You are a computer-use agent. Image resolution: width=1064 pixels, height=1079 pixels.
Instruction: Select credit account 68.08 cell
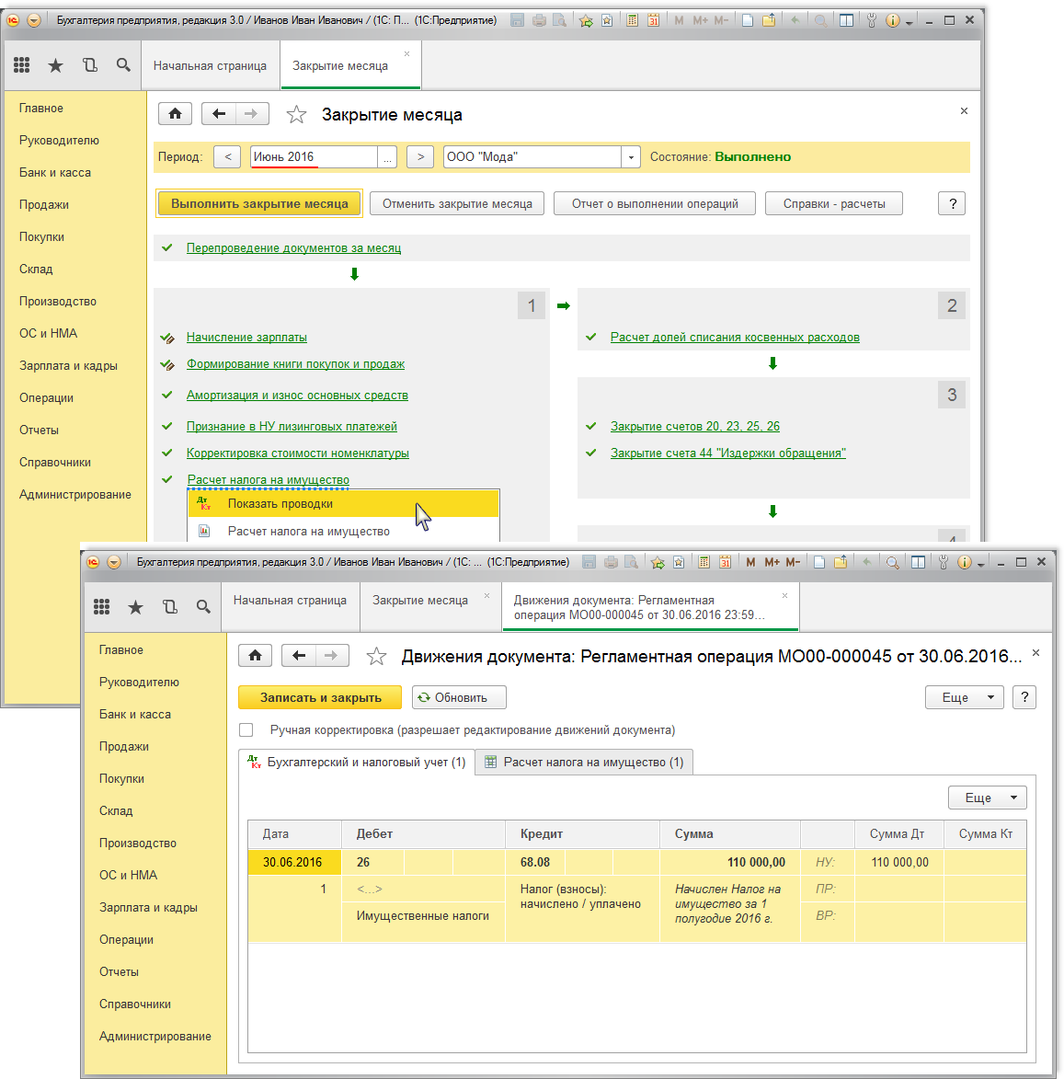click(x=535, y=862)
